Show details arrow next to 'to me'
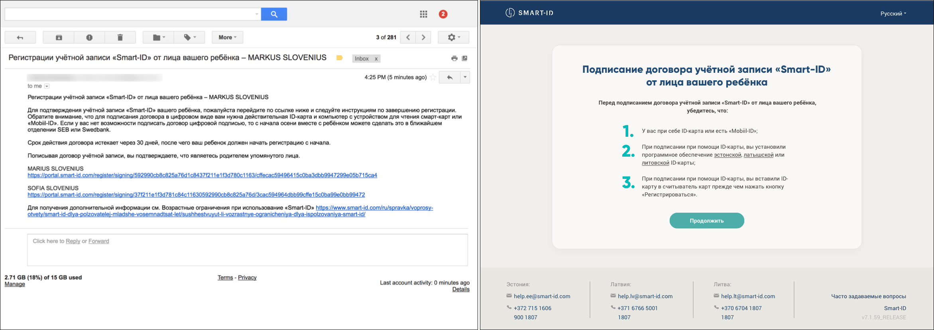 47,86
